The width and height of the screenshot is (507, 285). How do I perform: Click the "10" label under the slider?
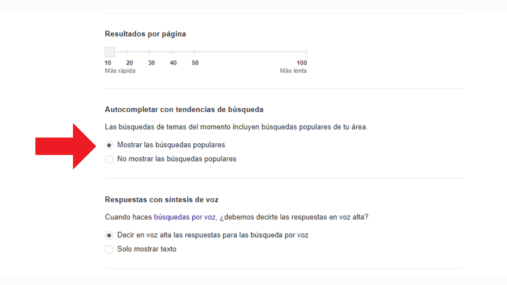(x=108, y=63)
